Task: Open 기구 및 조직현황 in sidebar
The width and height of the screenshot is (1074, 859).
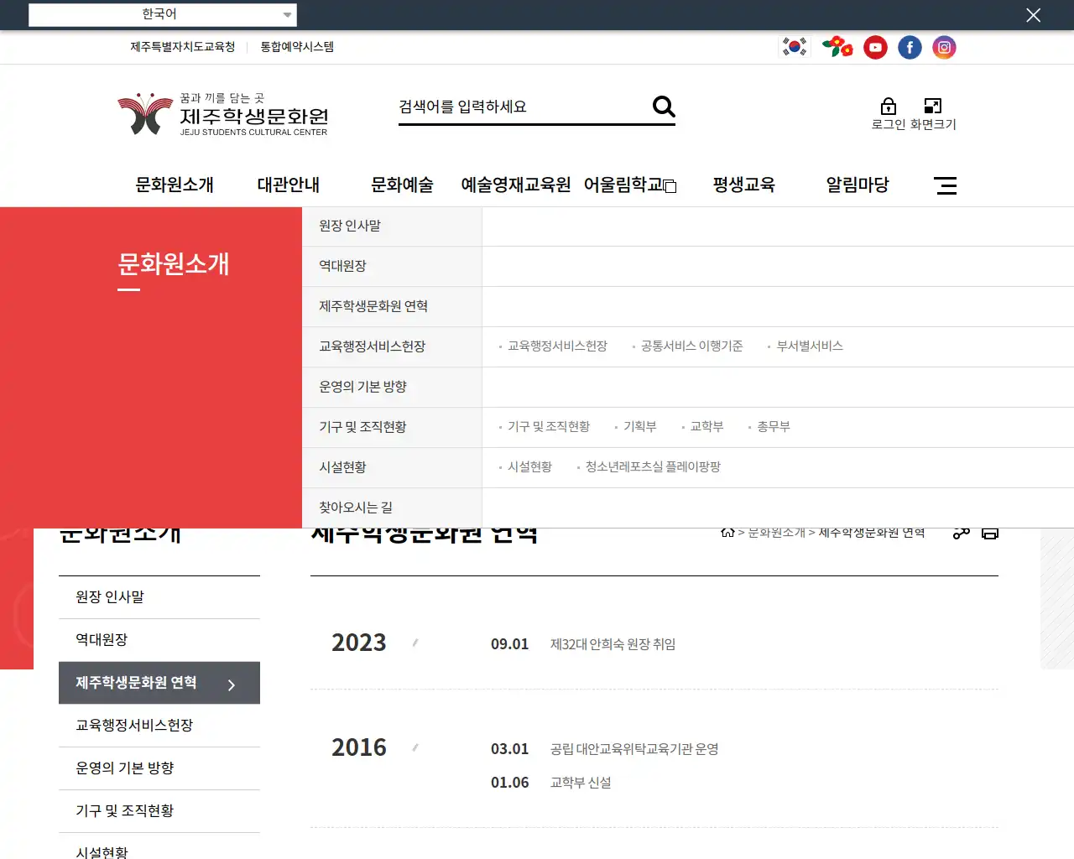Action: pyautogui.click(x=159, y=811)
